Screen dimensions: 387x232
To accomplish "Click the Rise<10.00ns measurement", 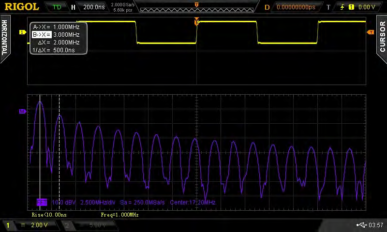I will pyautogui.click(x=49, y=215).
